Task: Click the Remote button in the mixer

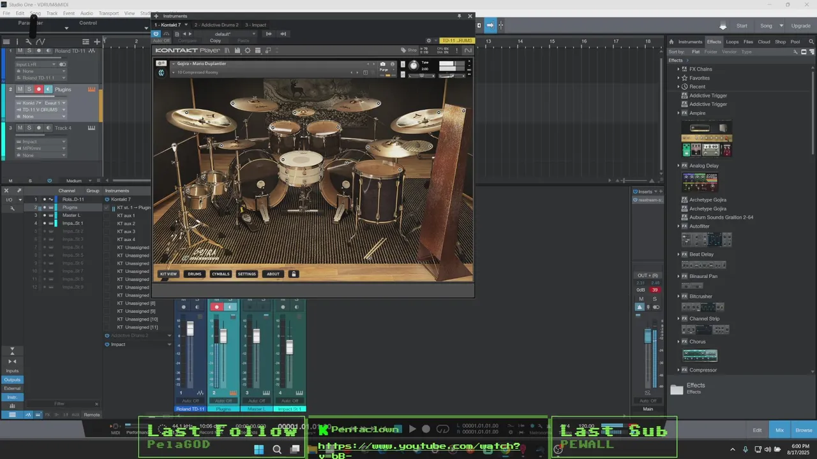Action: pos(92,414)
